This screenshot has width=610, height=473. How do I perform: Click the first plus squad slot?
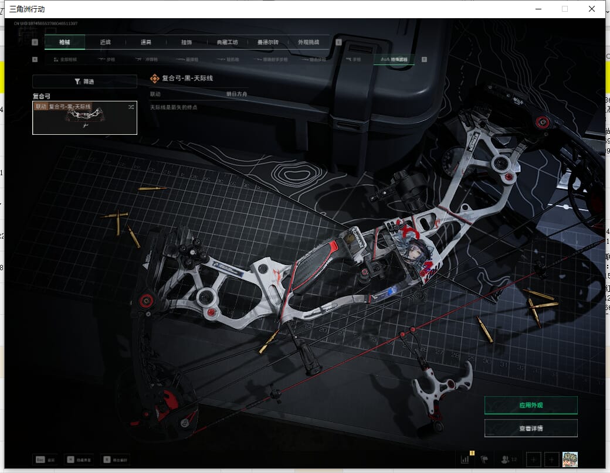click(533, 459)
